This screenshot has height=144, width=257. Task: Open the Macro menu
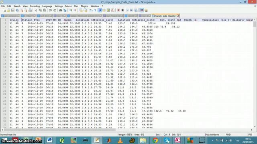(68, 6)
